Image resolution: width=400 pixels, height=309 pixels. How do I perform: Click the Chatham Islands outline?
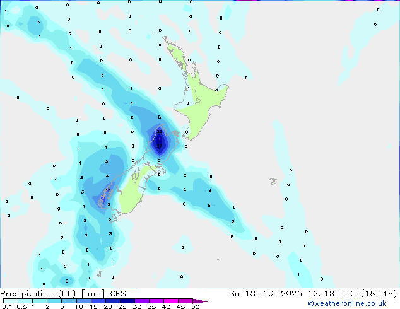273,181
